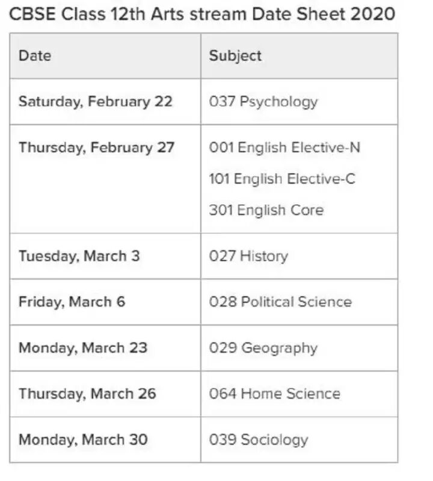Select the 029 Geography subject entry

263,348
